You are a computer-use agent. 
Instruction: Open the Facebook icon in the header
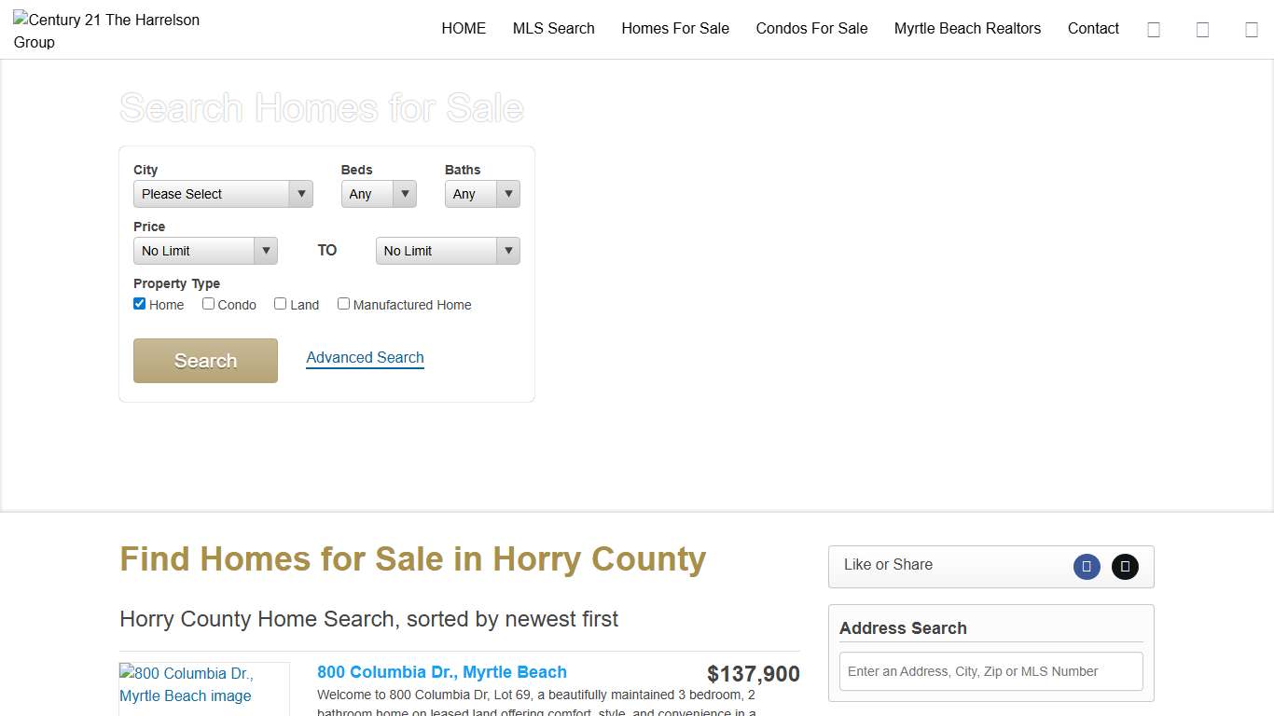[x=1154, y=29]
